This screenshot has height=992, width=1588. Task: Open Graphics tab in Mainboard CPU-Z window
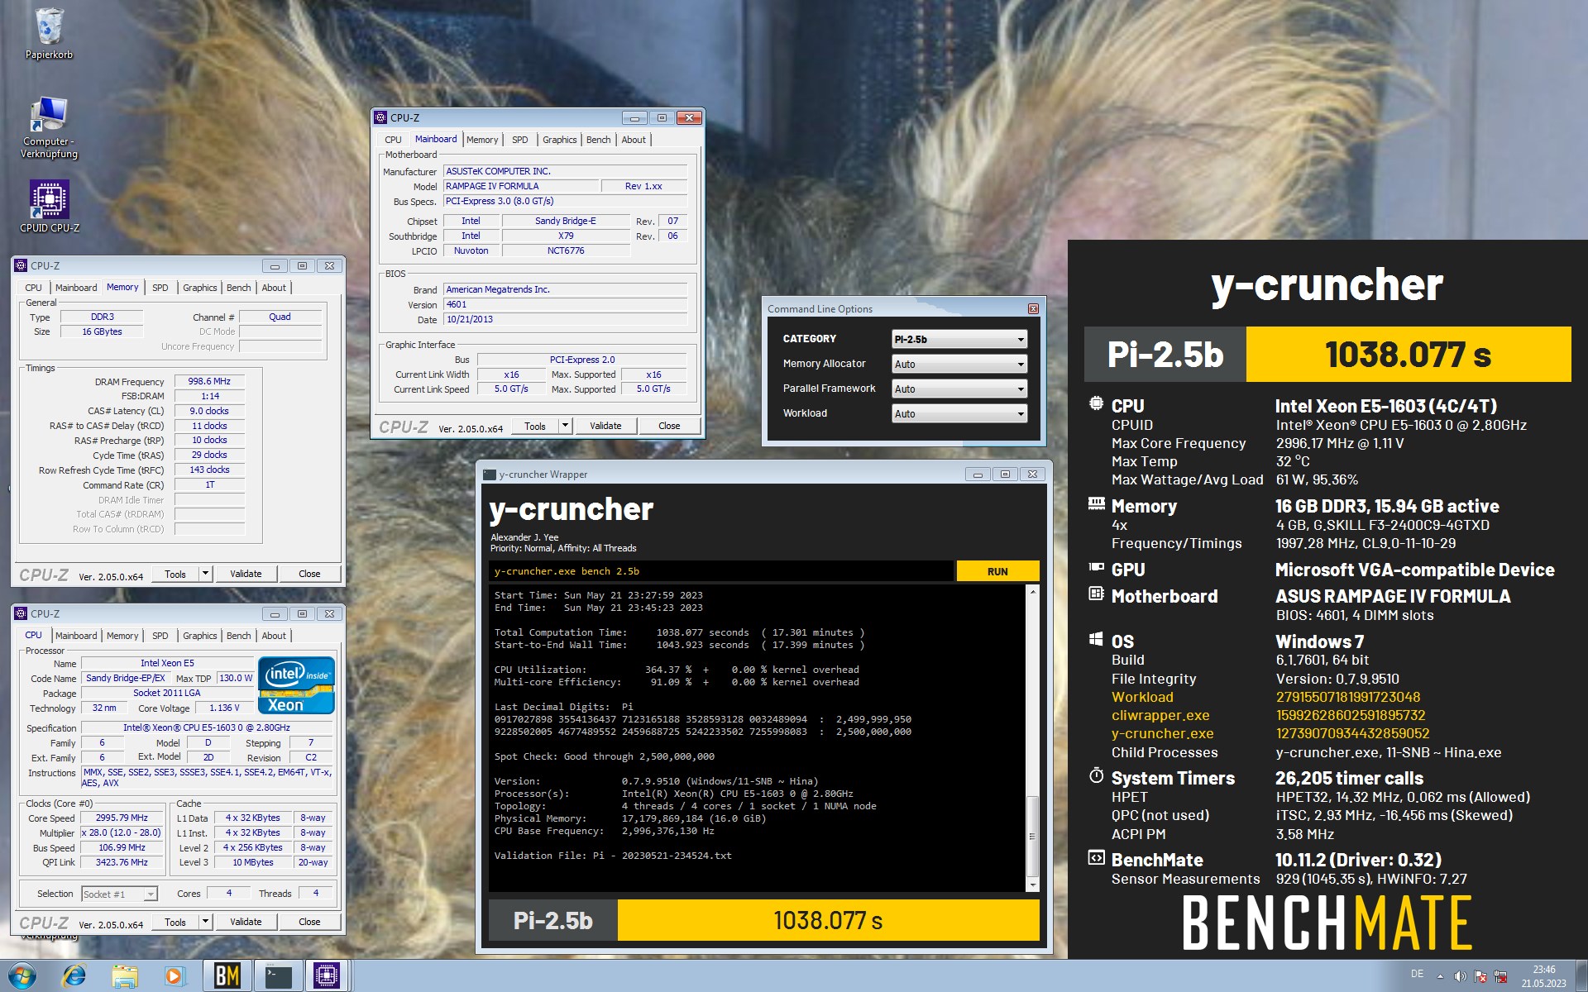[x=560, y=140]
